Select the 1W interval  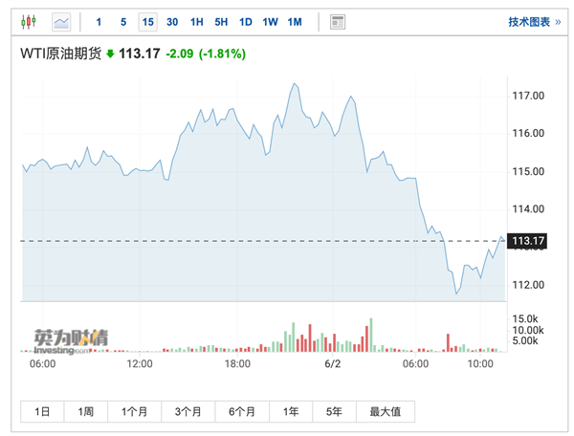pyautogui.click(x=270, y=22)
